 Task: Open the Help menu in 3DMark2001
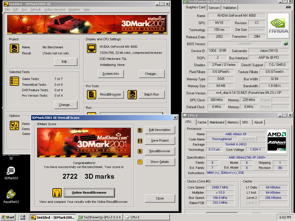[86, 9]
